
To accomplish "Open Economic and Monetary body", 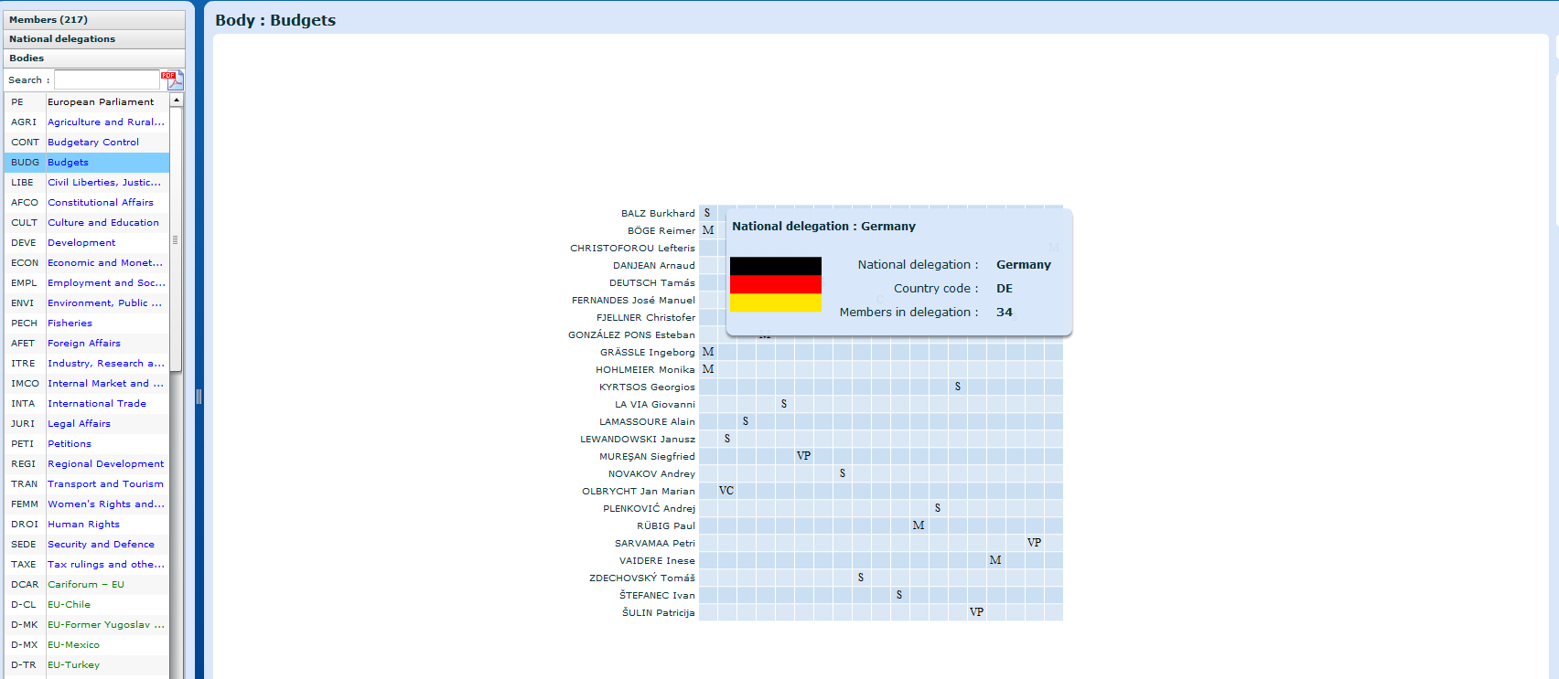I will 87,262.
